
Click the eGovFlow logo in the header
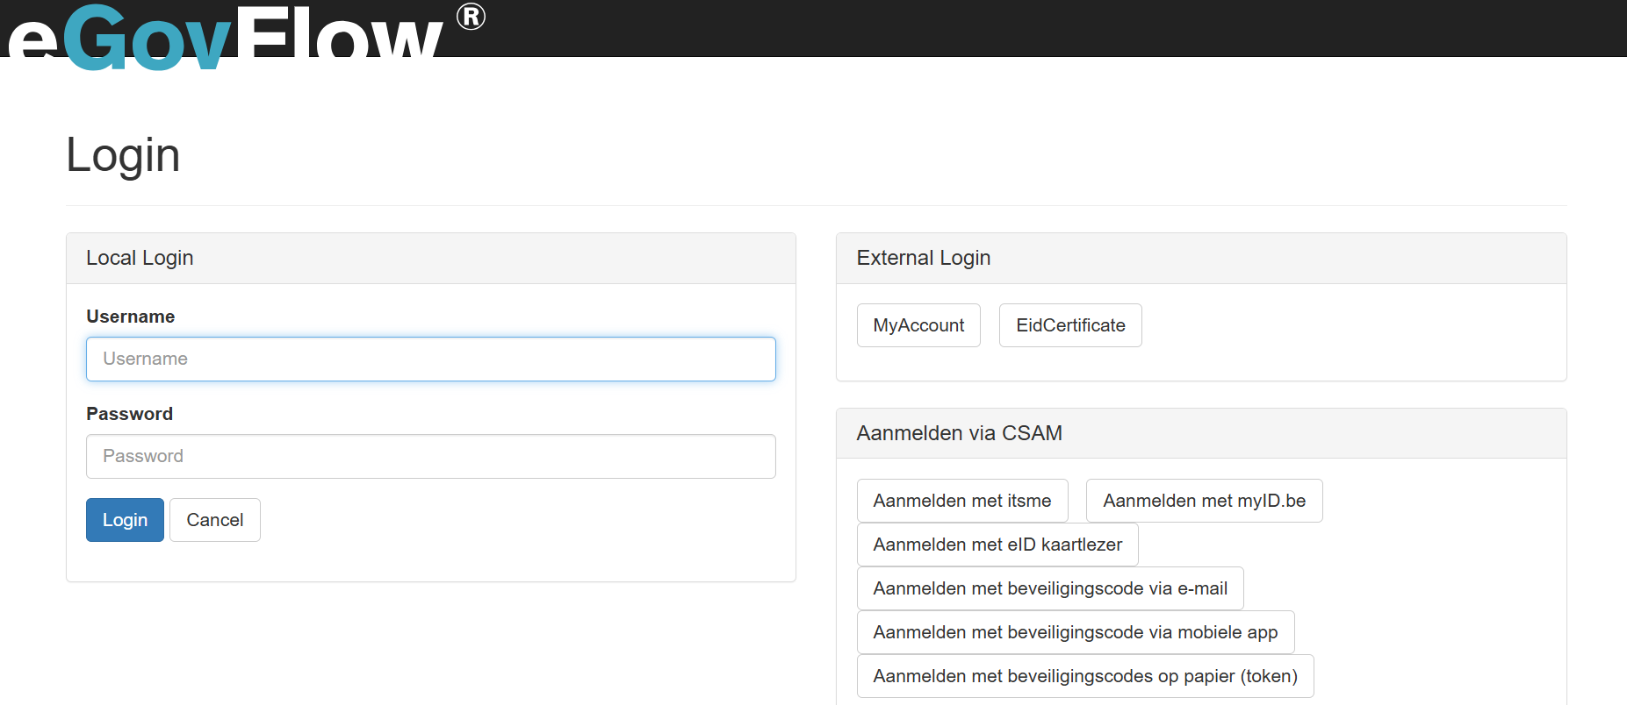pyautogui.click(x=247, y=36)
